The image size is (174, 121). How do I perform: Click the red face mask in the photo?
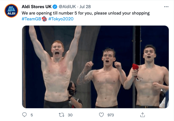[135, 67]
